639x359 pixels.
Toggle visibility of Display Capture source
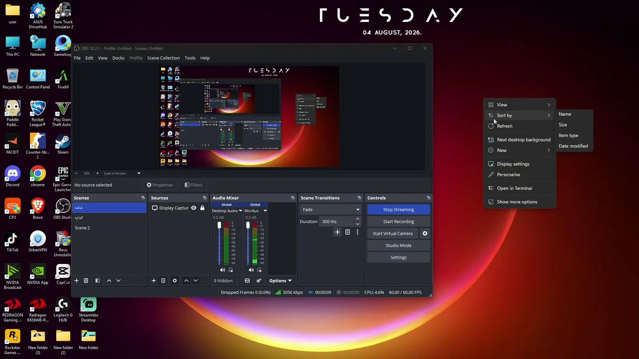click(x=194, y=208)
